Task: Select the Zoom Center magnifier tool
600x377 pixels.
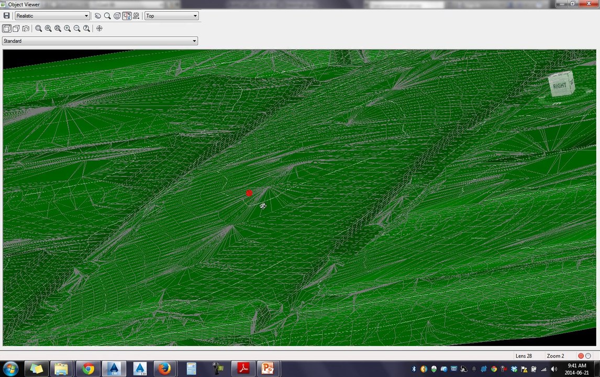Action: (x=48, y=28)
